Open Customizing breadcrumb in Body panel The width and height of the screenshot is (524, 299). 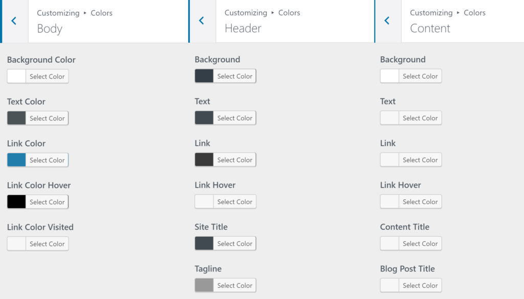pos(57,13)
